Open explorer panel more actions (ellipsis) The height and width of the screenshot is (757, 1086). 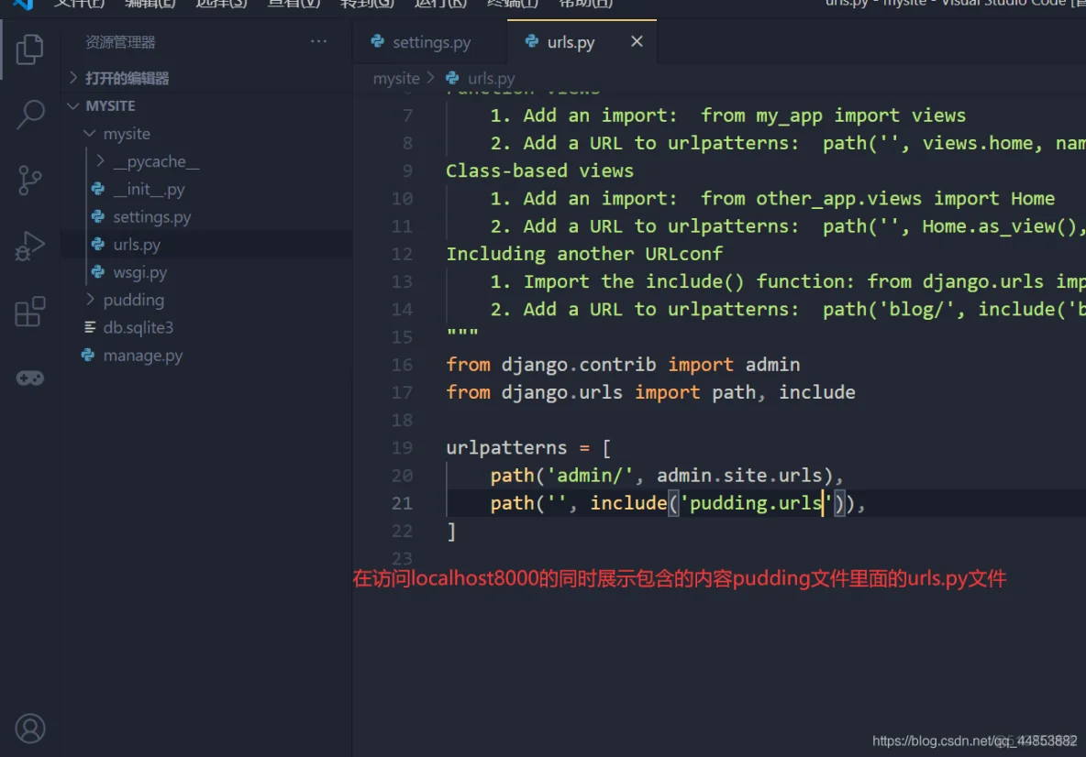pyautogui.click(x=318, y=41)
